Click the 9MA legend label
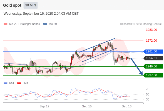 coord(26,83)
